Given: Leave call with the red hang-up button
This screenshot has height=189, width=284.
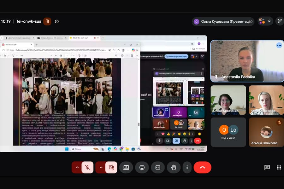Looking at the screenshot, I should (x=202, y=167).
